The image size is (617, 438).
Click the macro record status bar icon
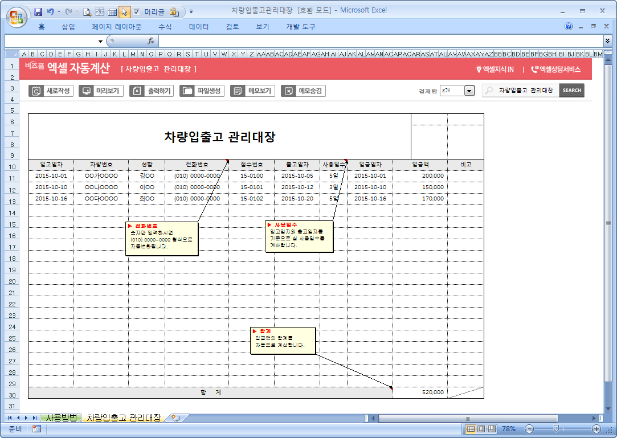point(36,428)
